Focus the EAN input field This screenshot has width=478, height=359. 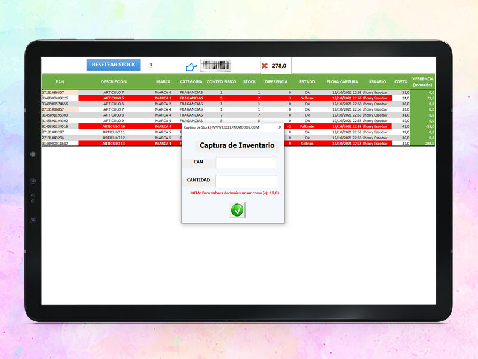246,163
